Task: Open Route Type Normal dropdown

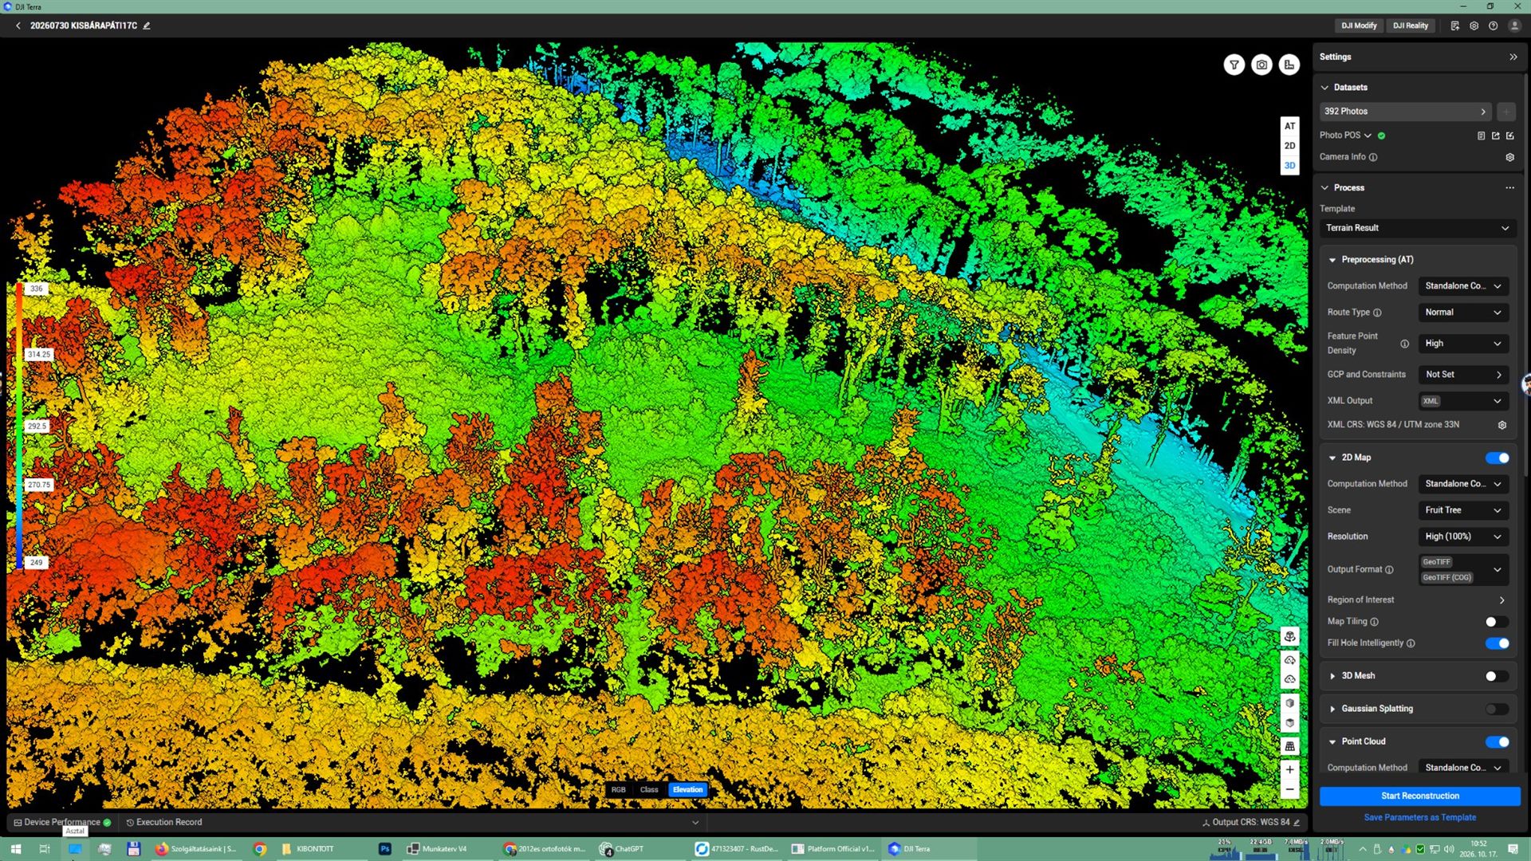Action: coord(1463,313)
